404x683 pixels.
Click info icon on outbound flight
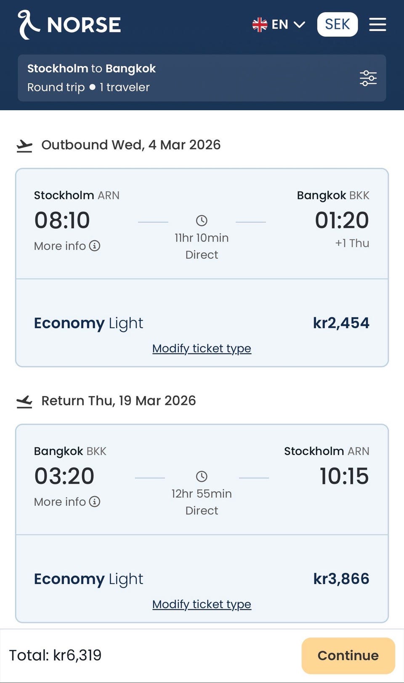[95, 246]
